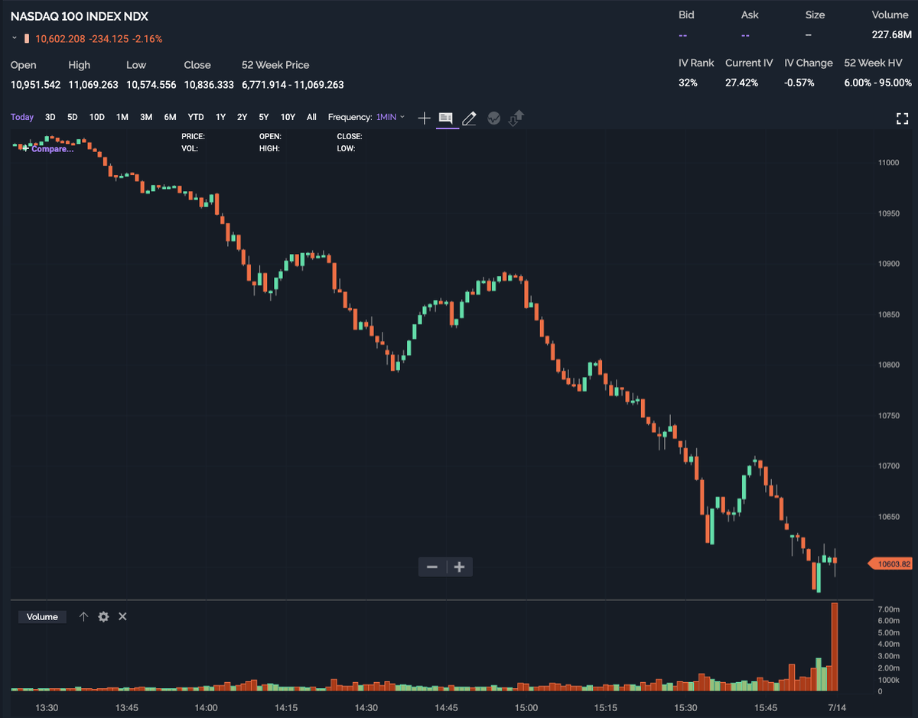
Task: Switch to the 10D range
Action: tap(96, 117)
